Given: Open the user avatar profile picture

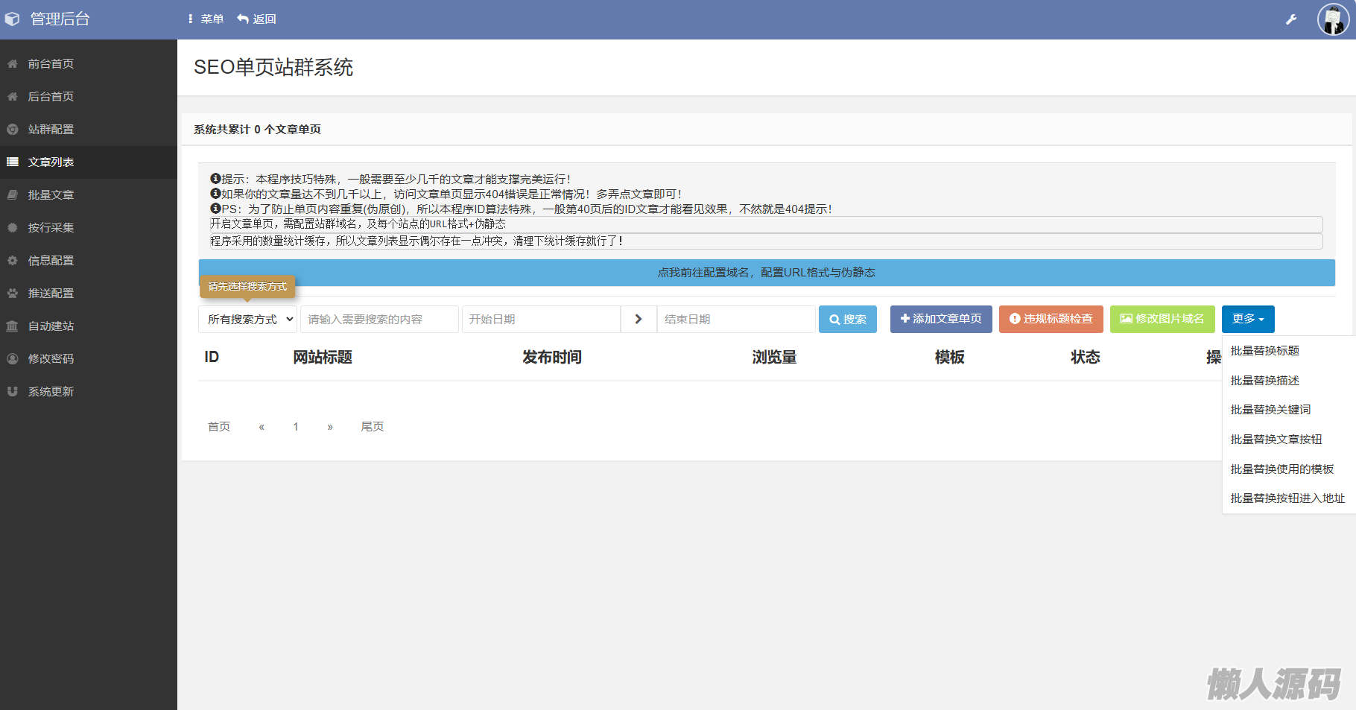Looking at the screenshot, I should (1333, 19).
